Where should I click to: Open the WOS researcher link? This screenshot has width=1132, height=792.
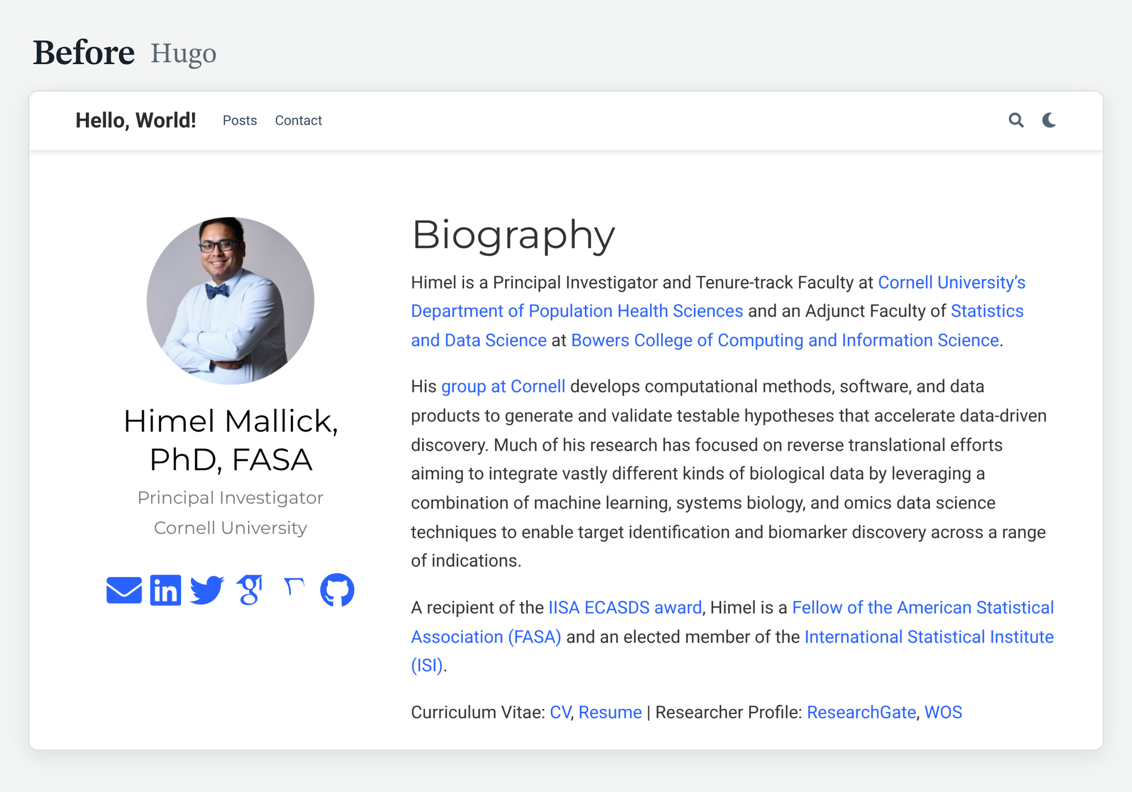click(943, 713)
